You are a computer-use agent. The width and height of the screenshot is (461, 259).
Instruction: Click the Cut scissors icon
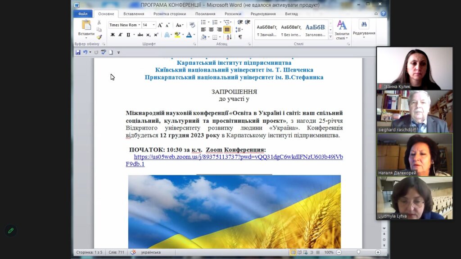tap(99, 22)
